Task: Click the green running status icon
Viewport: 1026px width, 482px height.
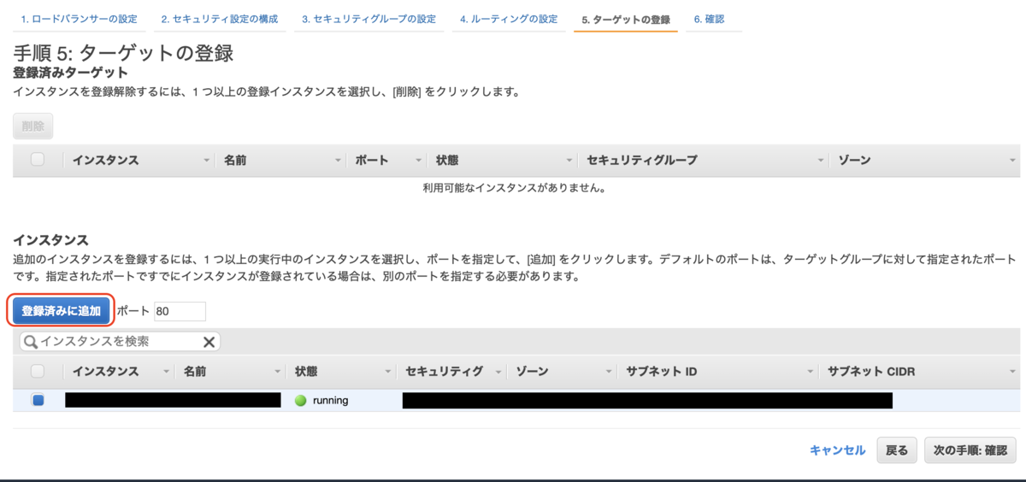Action: 300,400
